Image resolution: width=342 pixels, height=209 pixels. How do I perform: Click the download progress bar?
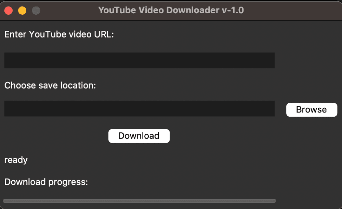(x=140, y=201)
